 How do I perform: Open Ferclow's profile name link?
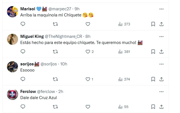27,91
